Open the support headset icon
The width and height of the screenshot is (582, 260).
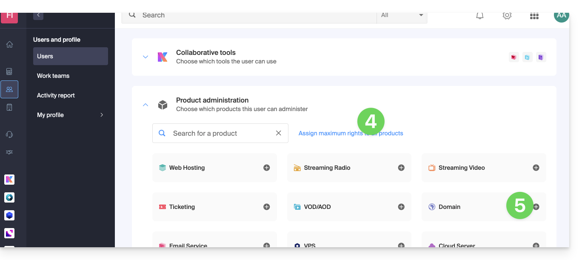tap(9, 134)
